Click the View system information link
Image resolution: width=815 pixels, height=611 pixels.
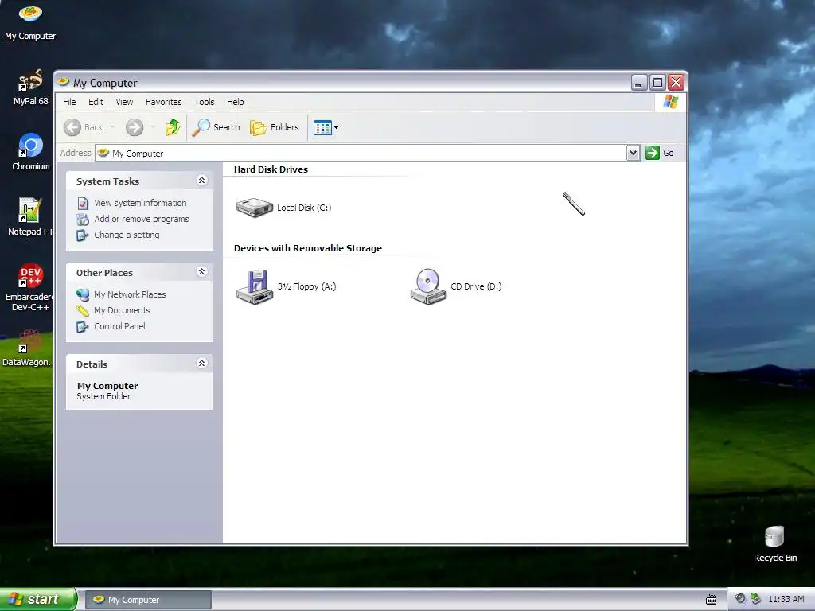pyautogui.click(x=140, y=203)
